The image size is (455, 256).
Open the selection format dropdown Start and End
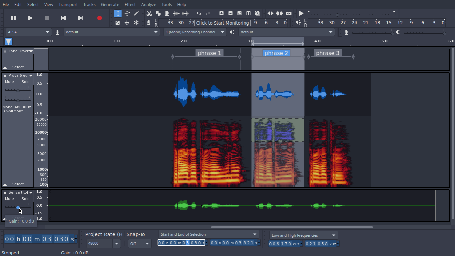pos(208,234)
